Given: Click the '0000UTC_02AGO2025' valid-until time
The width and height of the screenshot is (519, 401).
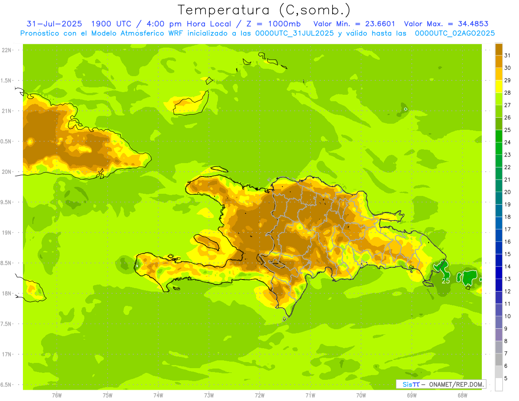Looking at the screenshot, I should (x=455, y=33).
